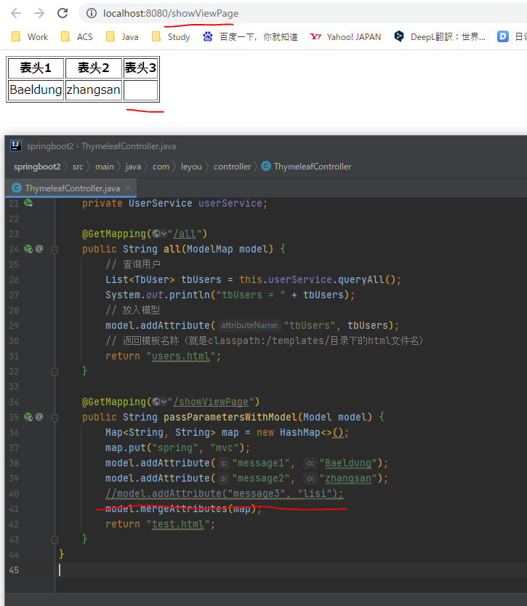Click the request mapping gutter icon on line 24

28,249
